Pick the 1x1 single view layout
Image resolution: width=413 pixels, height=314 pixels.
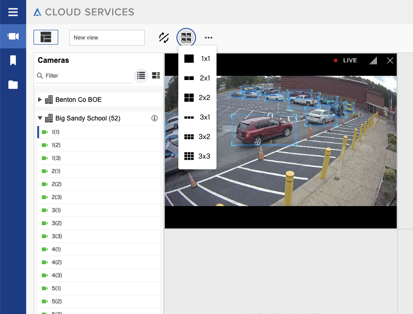point(197,59)
